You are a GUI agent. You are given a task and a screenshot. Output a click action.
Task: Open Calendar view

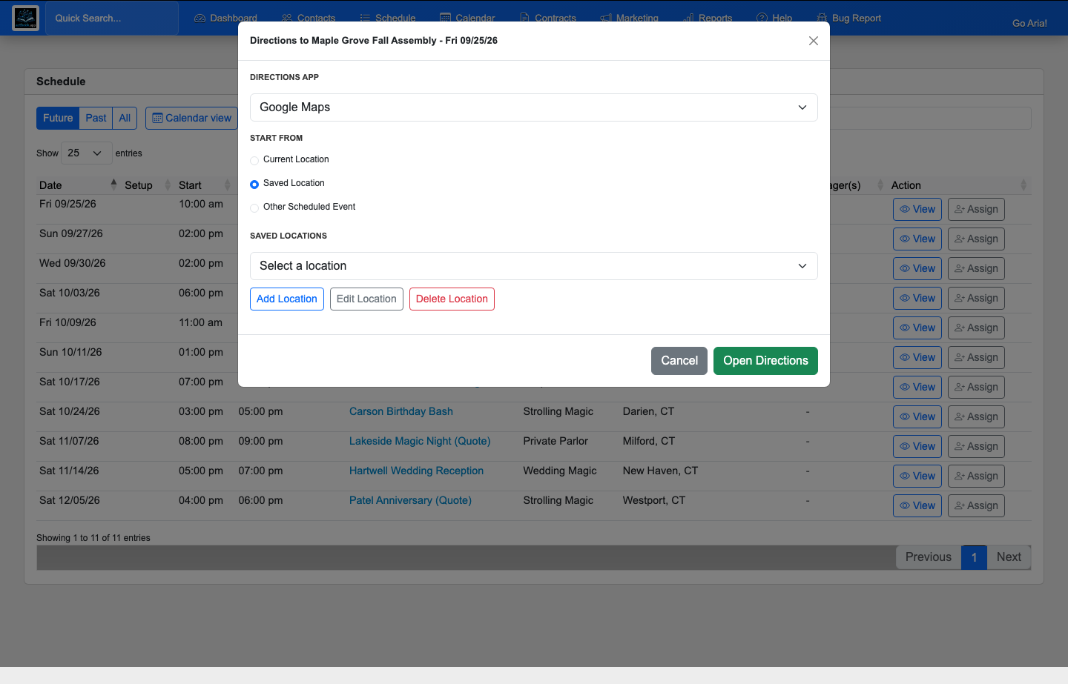point(191,118)
